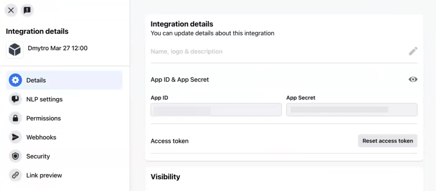Open NLP settings menu item
The width and height of the screenshot is (436, 191).
tap(44, 99)
